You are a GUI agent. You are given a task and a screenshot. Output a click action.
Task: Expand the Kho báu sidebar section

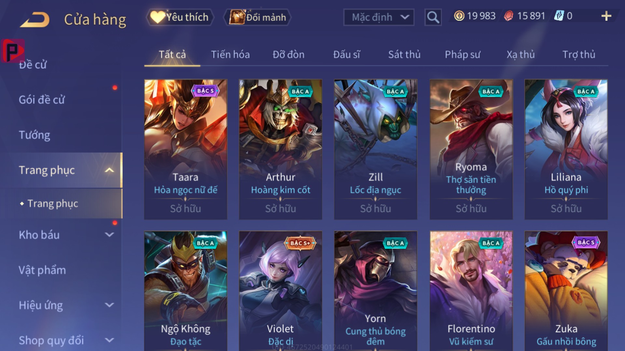click(110, 234)
